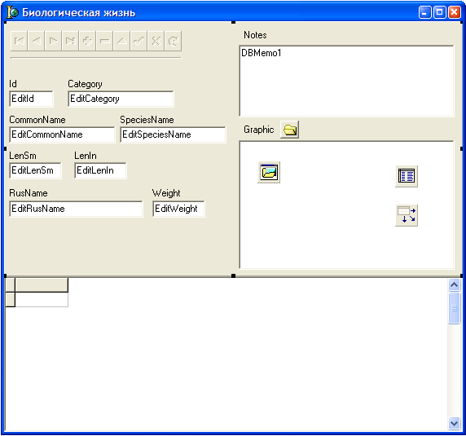The width and height of the screenshot is (466, 436).
Task: Click the Refresh data navigator button
Action: click(173, 41)
